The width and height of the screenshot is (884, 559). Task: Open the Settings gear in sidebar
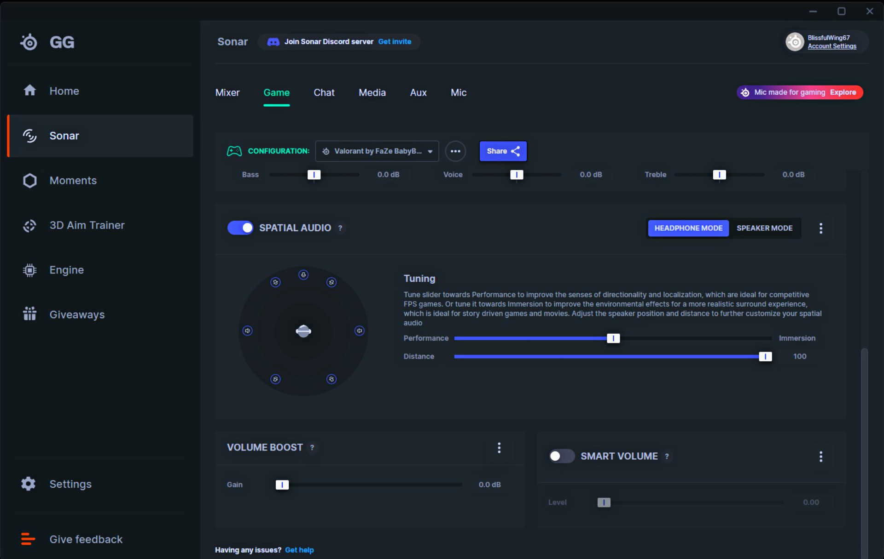tap(29, 484)
